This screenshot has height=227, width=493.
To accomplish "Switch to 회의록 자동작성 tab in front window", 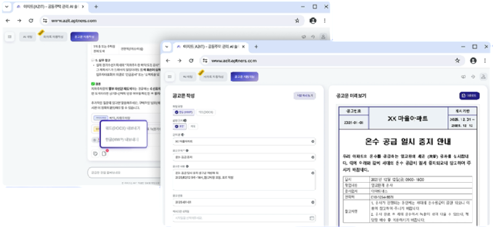I will pyautogui.click(x=213, y=77).
